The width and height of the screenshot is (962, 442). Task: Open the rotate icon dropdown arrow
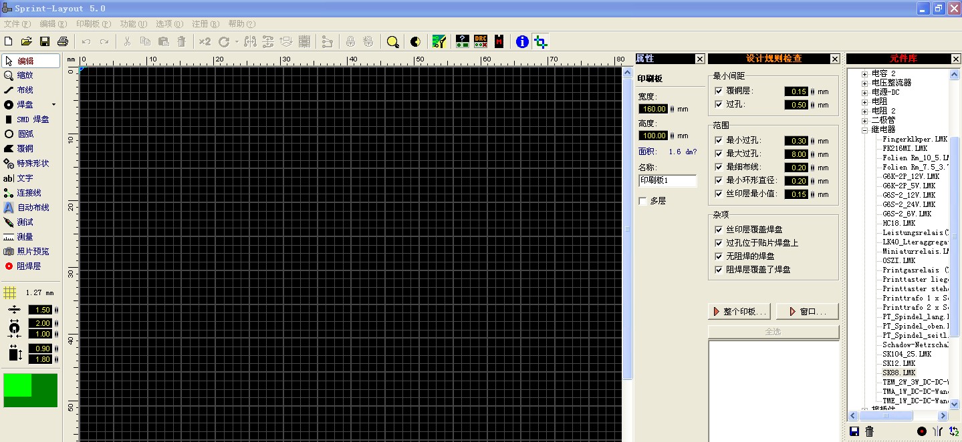(237, 41)
